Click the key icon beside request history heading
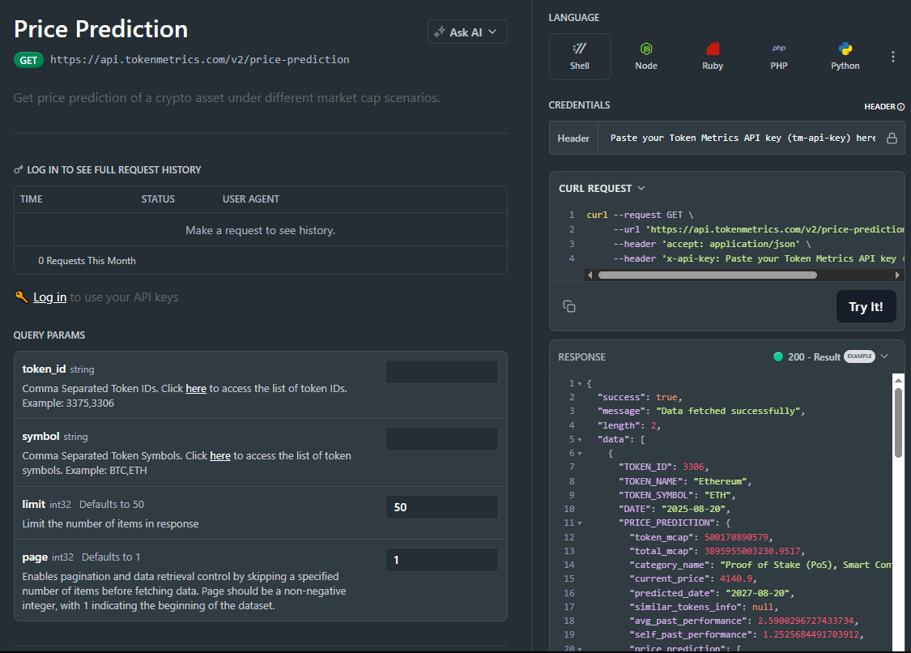The image size is (911, 653). (19, 170)
